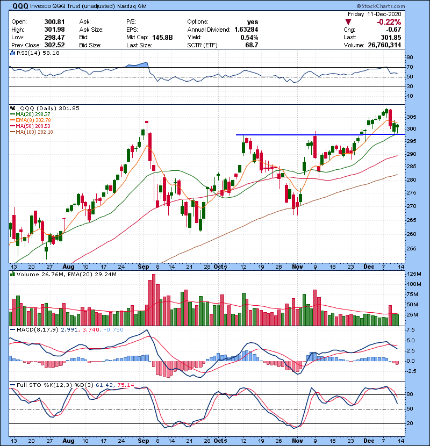The height and width of the screenshot is (446, 430).
Task: Click the Bid Size: label
Action: pos(90,45)
